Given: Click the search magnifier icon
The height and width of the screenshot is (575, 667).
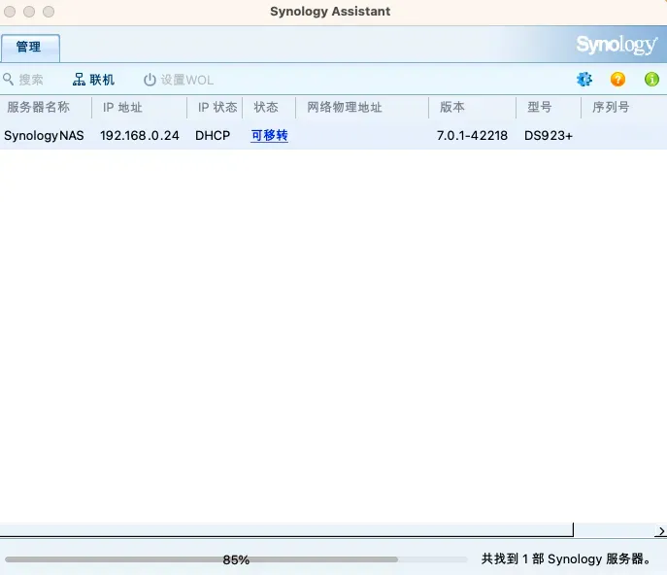Looking at the screenshot, I should point(8,80).
